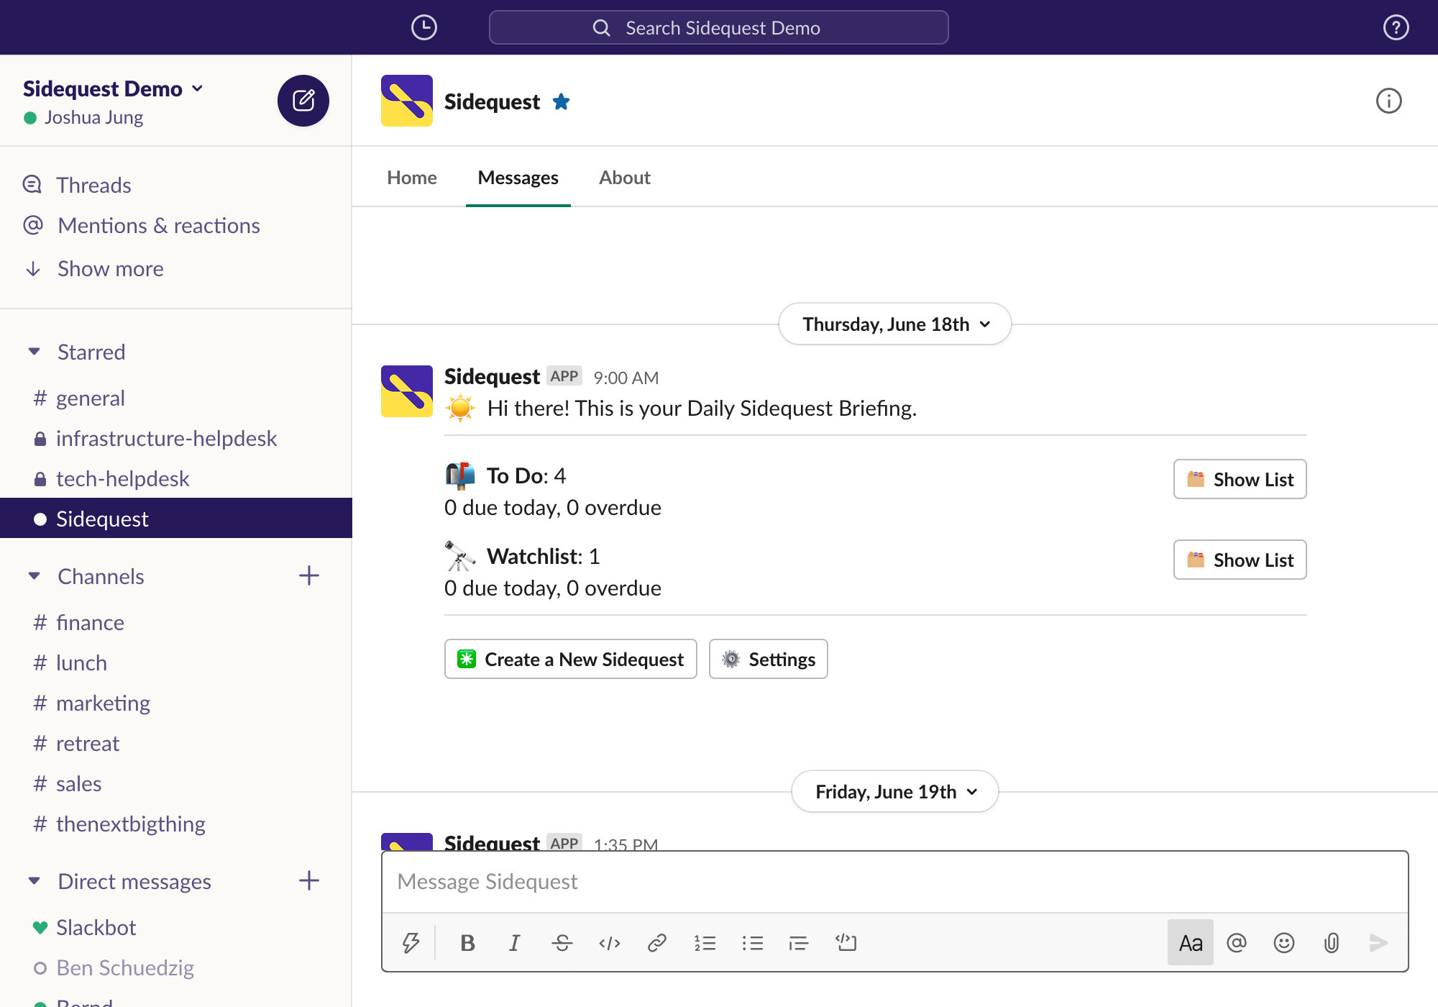Click the 9:00 AM message timestamp
Viewport: 1438px width, 1007px height.
pos(626,378)
